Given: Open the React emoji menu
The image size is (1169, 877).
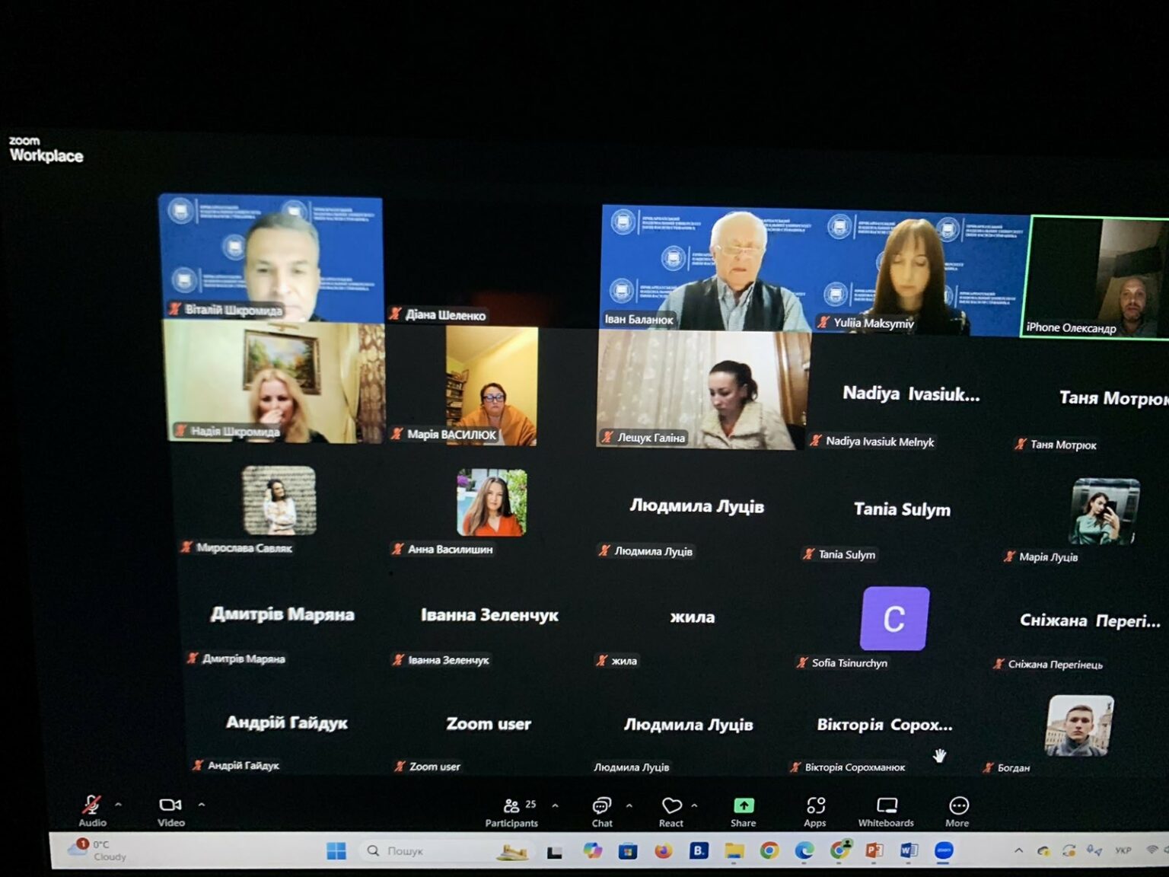Looking at the screenshot, I should tap(671, 812).
